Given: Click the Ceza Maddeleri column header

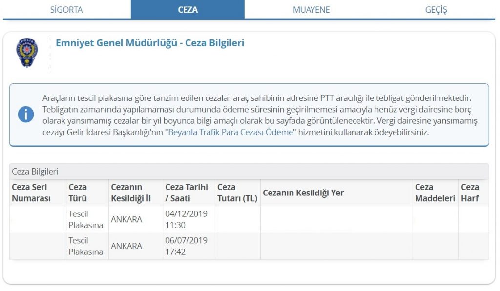Looking at the screenshot, I should pyautogui.click(x=436, y=193).
